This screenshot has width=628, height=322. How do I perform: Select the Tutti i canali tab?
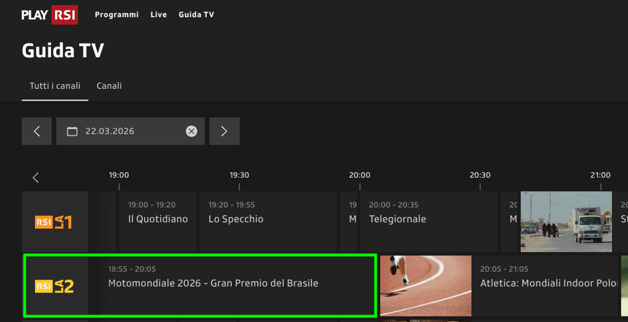click(x=55, y=86)
